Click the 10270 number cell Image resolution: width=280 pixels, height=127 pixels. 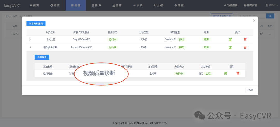click(15, 34)
